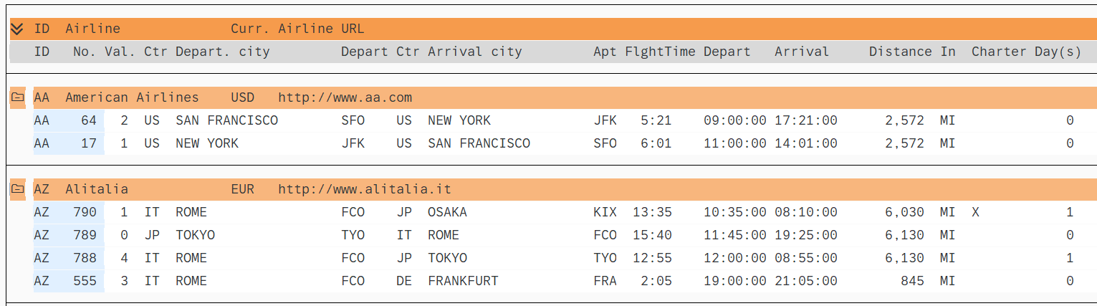Select Alitalia flight number 555 cell
The width and height of the screenshot is (1097, 306).
pyautogui.click(x=85, y=281)
